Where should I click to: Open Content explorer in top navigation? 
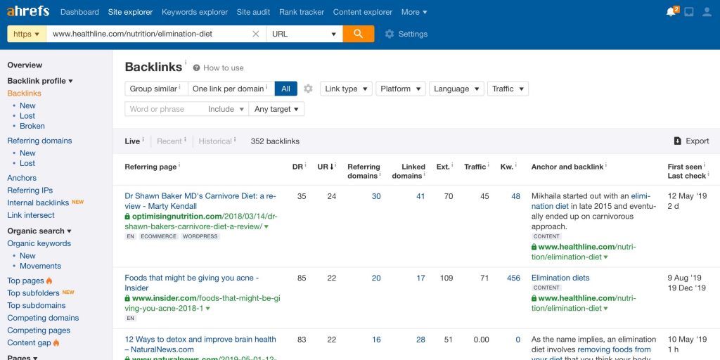click(363, 12)
